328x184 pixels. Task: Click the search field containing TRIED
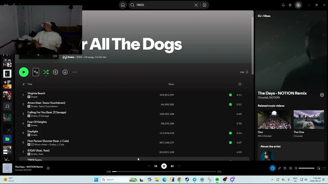(x=169, y=5)
